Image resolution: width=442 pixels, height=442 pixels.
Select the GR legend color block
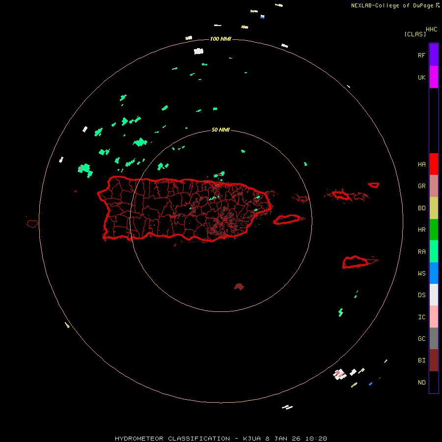point(434,186)
